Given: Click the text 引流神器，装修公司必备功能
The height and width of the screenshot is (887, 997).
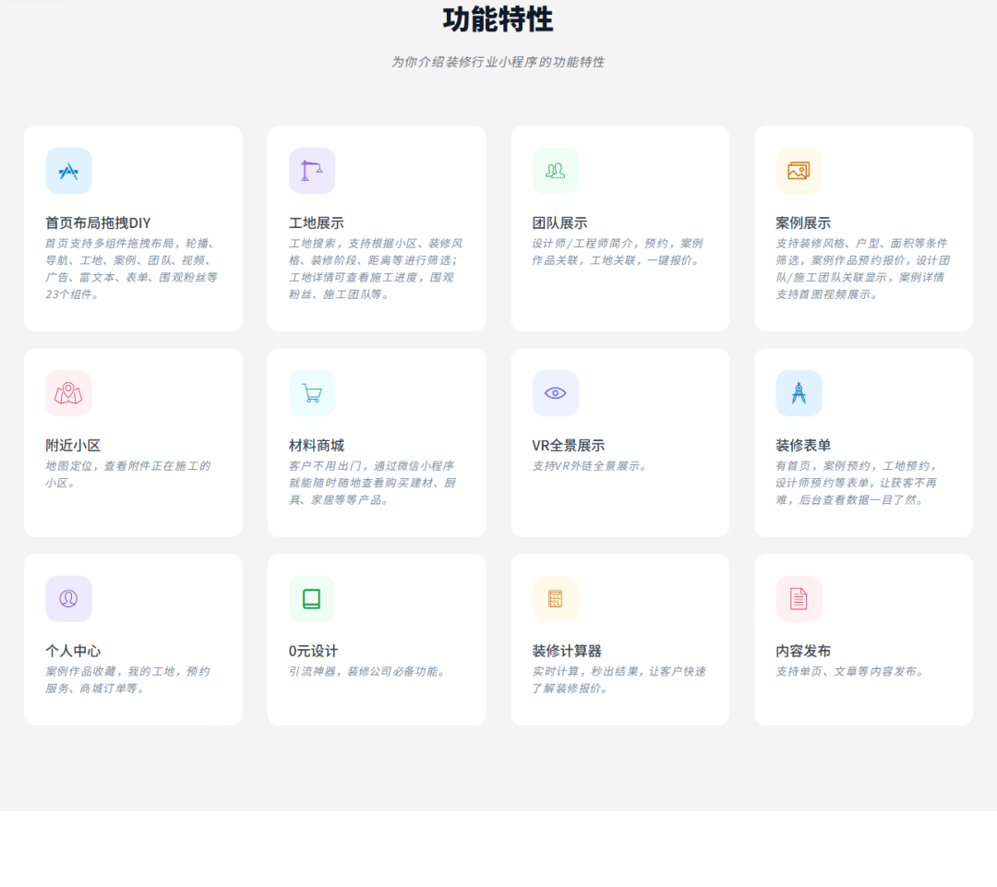Looking at the screenshot, I should coord(367,671).
